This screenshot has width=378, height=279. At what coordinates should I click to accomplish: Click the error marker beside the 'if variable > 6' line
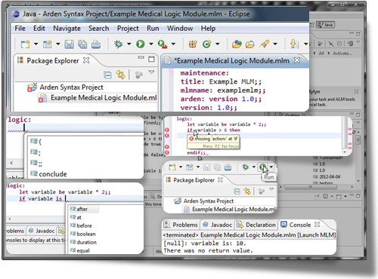[166, 130]
